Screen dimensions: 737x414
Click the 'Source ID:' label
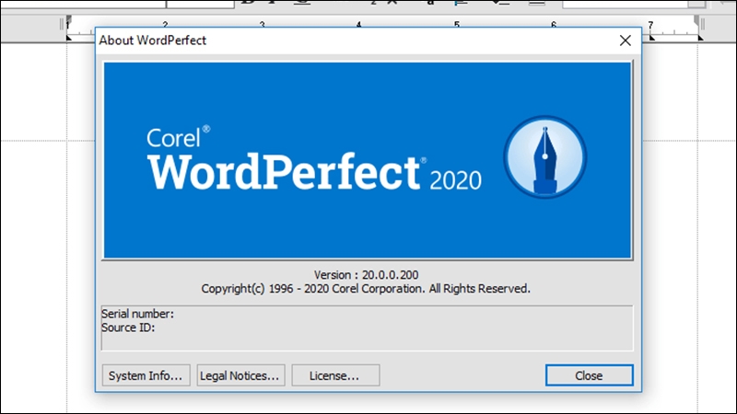click(128, 328)
